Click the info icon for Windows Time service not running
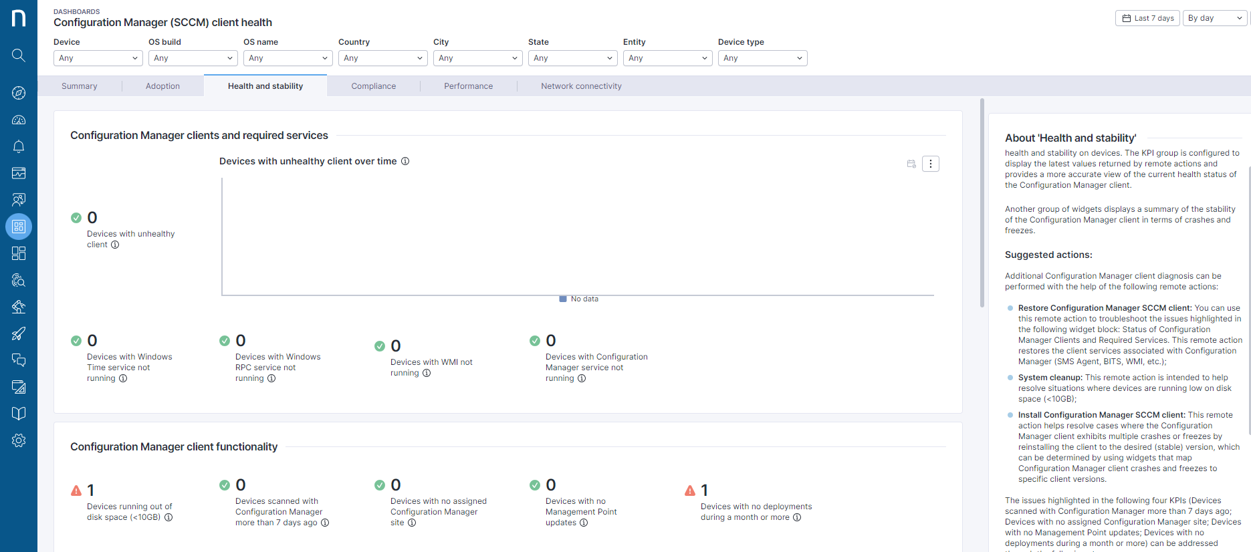This screenshot has width=1251, height=552. pyautogui.click(x=123, y=378)
